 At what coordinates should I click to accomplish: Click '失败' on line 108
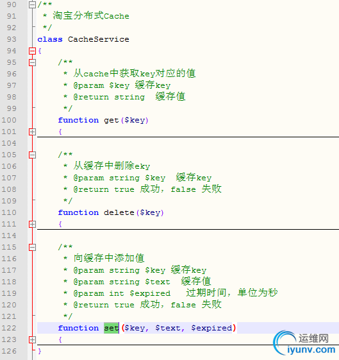tap(211, 189)
